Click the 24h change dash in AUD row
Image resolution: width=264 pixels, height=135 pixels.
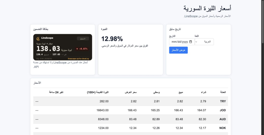37,119
